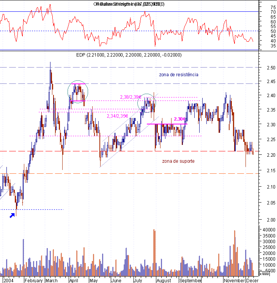Click the 2.20 price axis value

pos(271,155)
